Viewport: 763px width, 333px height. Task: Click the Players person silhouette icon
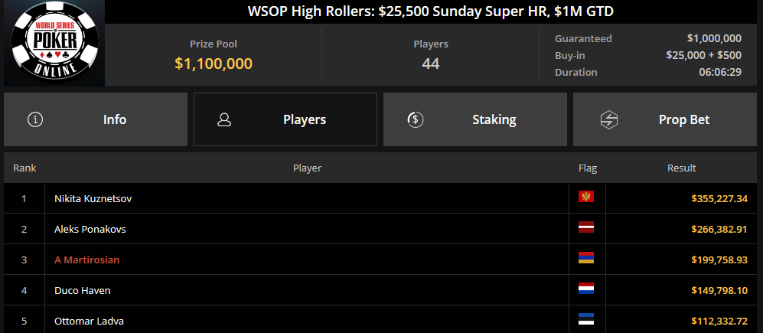224,119
